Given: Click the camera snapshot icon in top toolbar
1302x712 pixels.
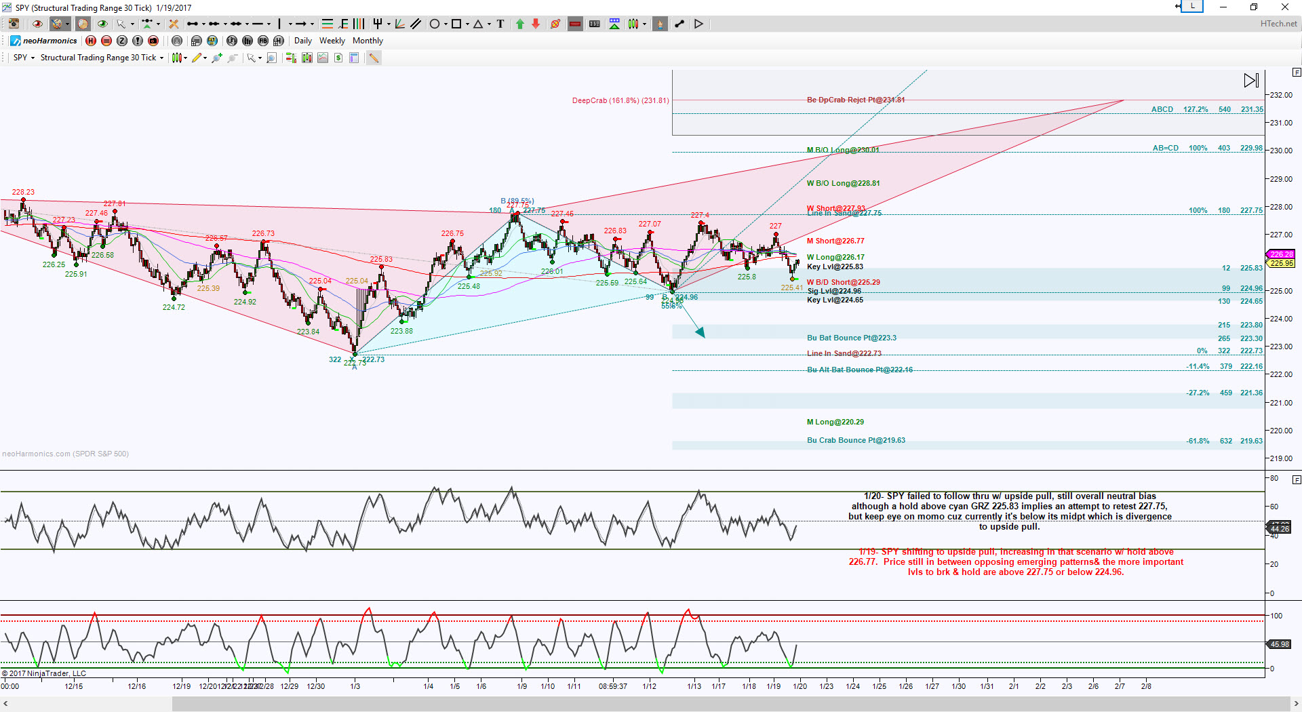Looking at the screenshot, I should 14,24.
